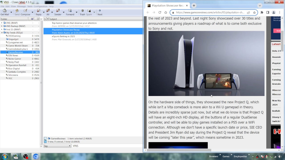Screen dimensions: 285x160
Task: Toggle the quick search icon by GamesReviews status
Action: (x=45, y=140)
